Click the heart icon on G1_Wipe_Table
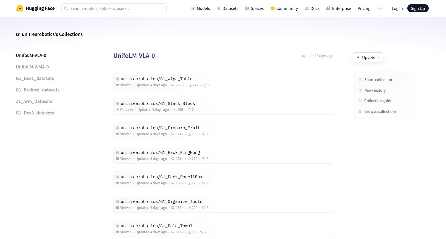Screen dimensions: 446x239 point(204,85)
